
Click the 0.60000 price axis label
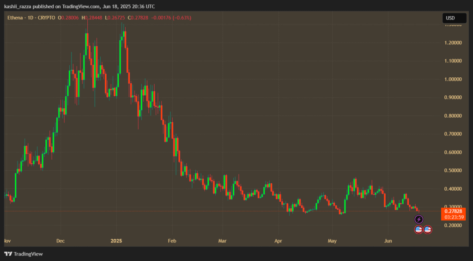[454, 152]
